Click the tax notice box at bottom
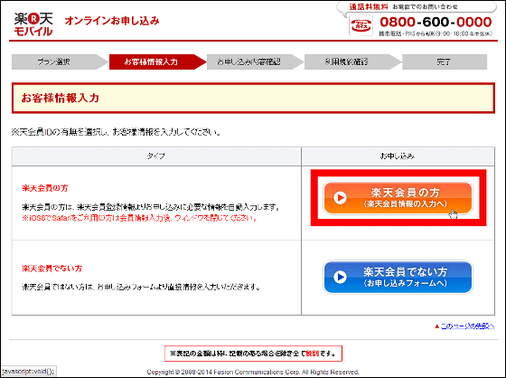The image size is (506, 378). (x=253, y=354)
